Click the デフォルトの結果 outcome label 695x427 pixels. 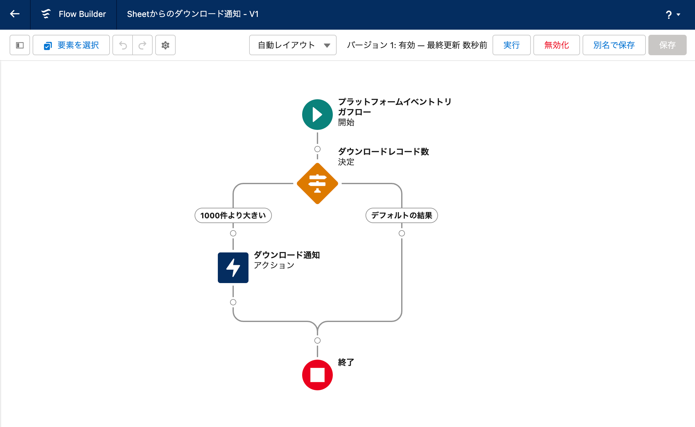pyautogui.click(x=401, y=215)
